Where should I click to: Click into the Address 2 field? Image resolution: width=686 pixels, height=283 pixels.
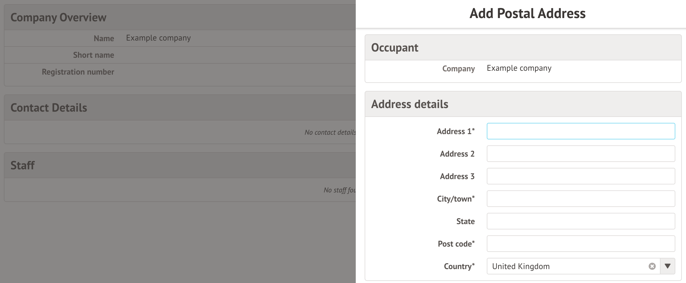pos(581,154)
